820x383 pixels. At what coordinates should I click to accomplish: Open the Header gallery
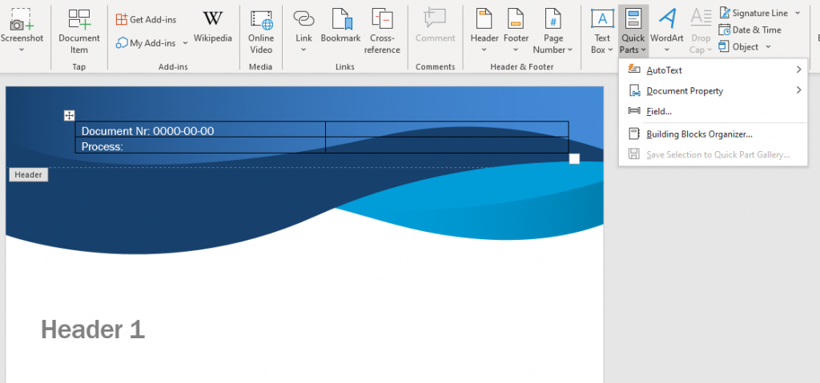point(484,30)
